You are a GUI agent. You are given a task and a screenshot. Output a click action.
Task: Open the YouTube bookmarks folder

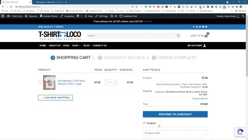(110, 11)
